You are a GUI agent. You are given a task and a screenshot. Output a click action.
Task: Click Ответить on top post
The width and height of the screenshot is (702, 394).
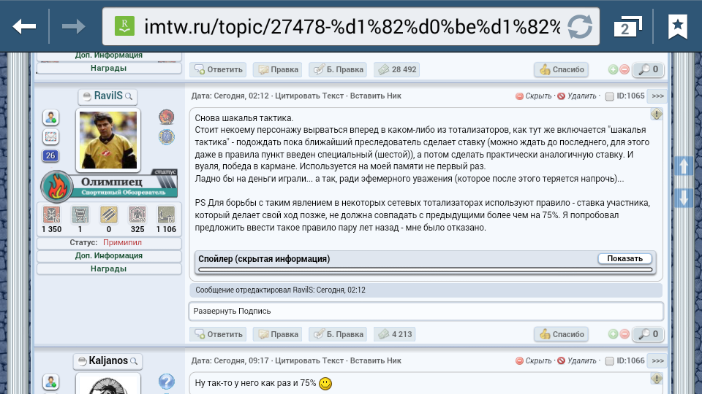point(218,69)
